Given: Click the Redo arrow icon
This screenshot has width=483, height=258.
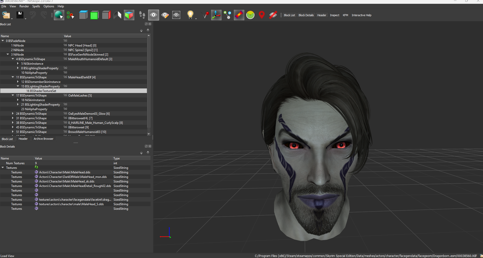Looking at the screenshot, I should click(x=44, y=15).
